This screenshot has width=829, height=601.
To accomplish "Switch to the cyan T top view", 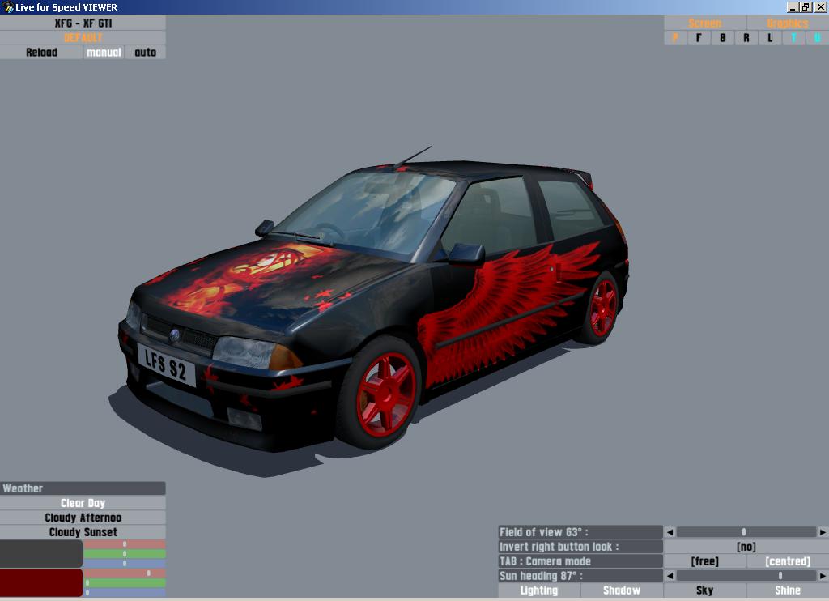I will click(793, 37).
